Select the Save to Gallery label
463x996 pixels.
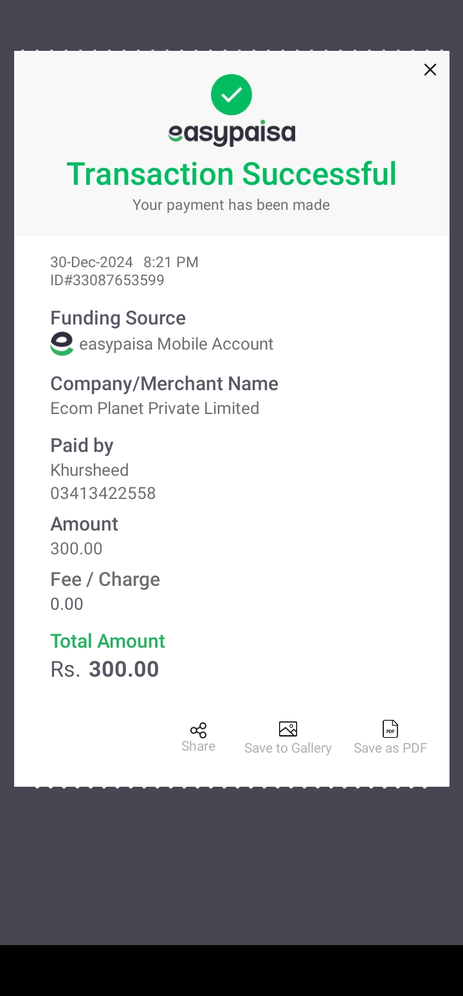288,748
